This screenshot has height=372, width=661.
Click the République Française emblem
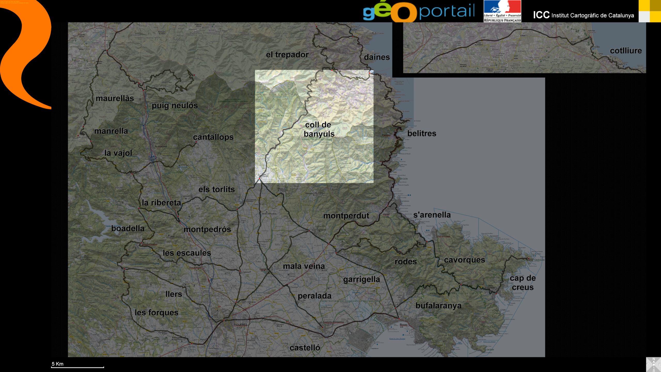[502, 11]
